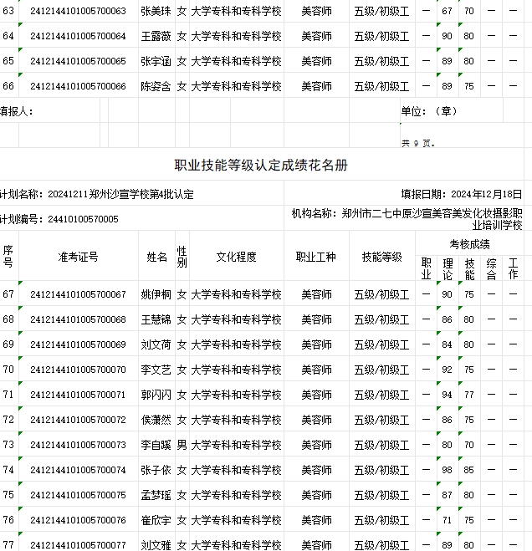Click the sequence number 66 cell
The height and width of the screenshot is (551, 532).
tap(8, 86)
